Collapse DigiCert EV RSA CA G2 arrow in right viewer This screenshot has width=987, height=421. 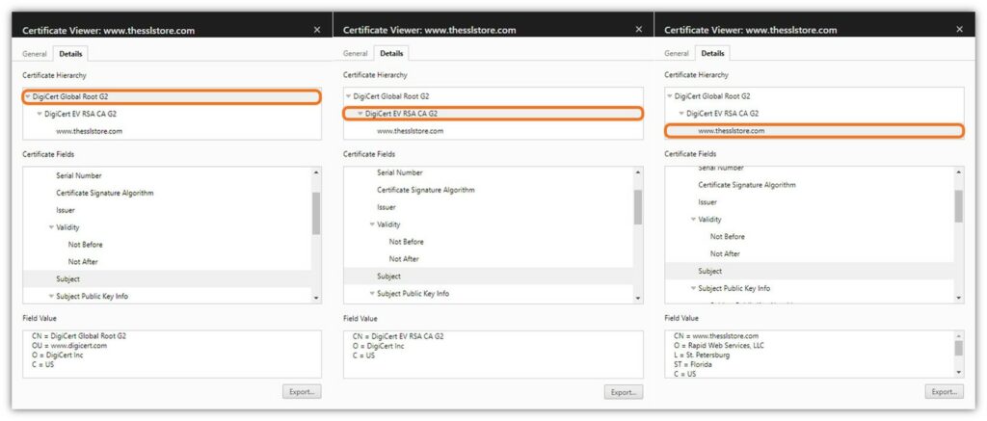[681, 114]
